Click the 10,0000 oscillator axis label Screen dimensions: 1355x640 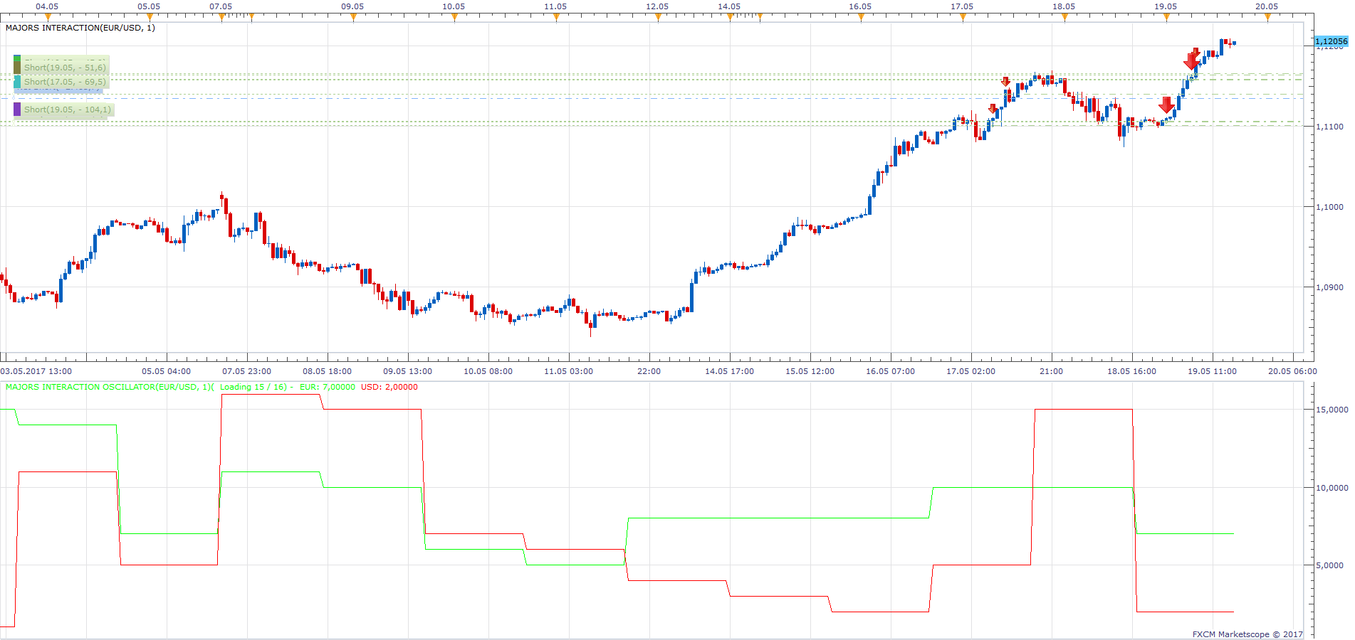(1332, 488)
